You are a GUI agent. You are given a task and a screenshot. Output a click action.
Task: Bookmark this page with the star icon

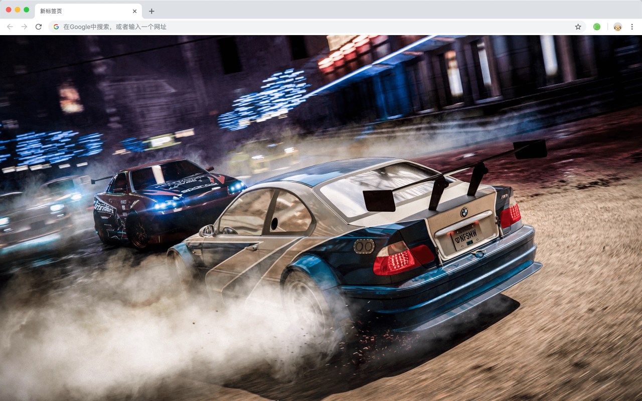578,27
